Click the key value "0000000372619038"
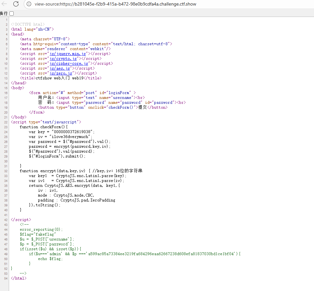314x291 pixels. (72, 132)
